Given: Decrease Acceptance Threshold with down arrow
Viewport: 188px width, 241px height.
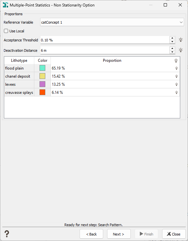Looking at the screenshot, I should point(172,42).
